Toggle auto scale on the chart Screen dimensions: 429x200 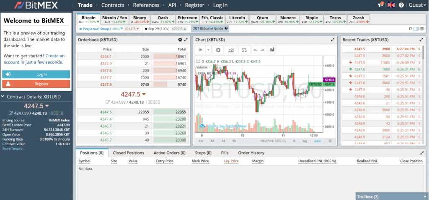pyautogui.click(x=318, y=141)
